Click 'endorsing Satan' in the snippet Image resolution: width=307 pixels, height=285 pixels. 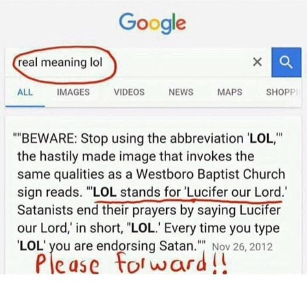146,246
